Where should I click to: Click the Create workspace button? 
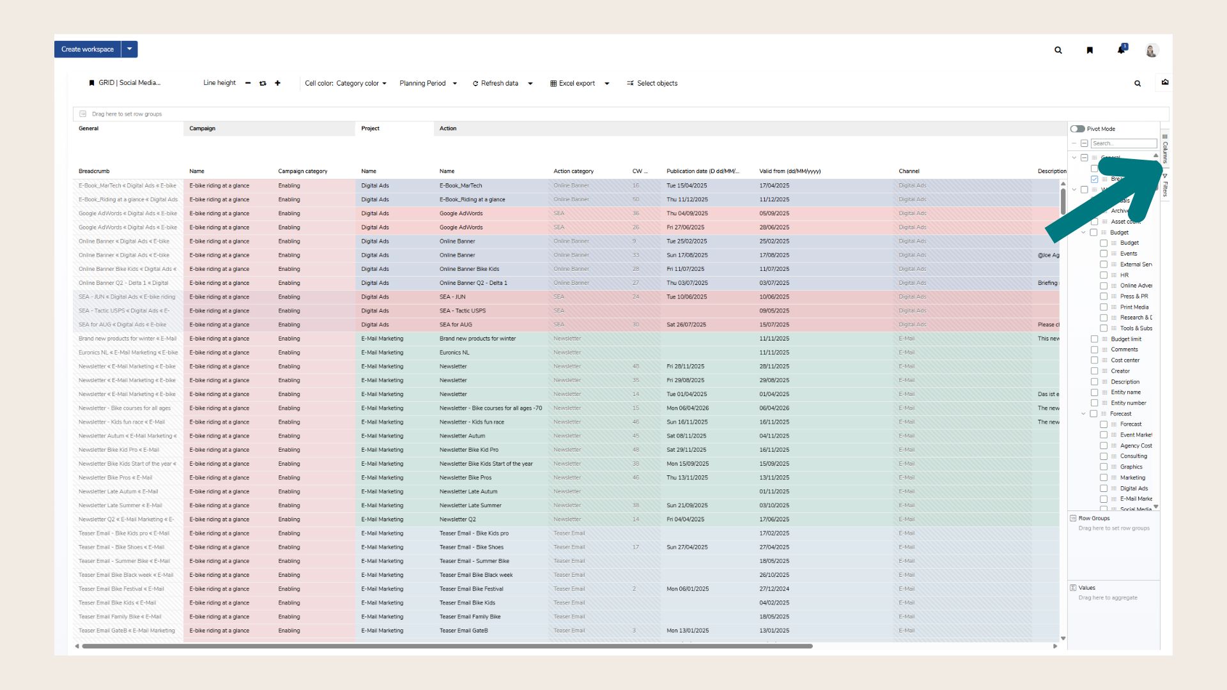88,49
